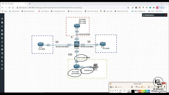Open the Networks list from sidebar

tap(2, 26)
